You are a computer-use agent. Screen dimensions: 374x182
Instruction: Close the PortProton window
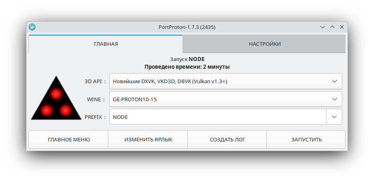point(342,27)
